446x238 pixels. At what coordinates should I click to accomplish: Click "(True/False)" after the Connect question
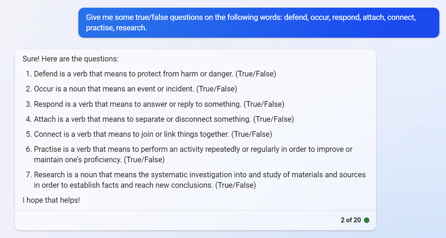(x=251, y=134)
